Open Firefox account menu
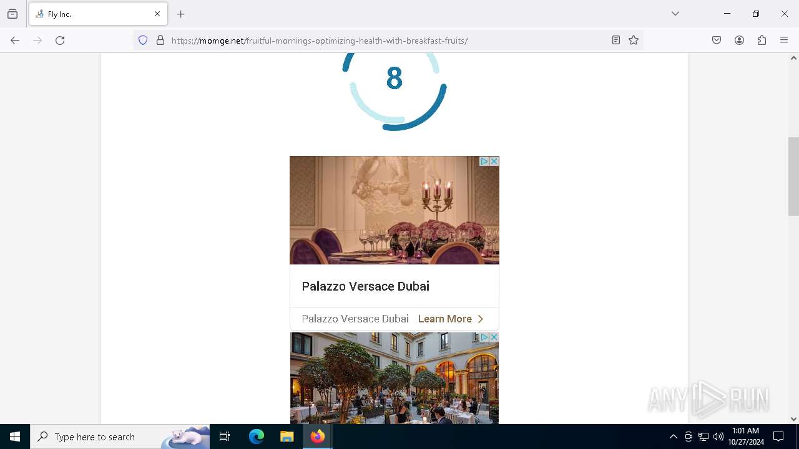This screenshot has width=799, height=449. click(x=739, y=41)
